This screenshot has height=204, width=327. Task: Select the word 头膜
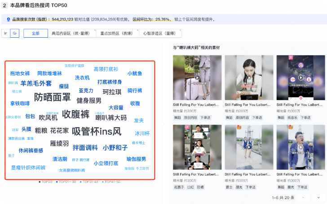click(x=26, y=129)
